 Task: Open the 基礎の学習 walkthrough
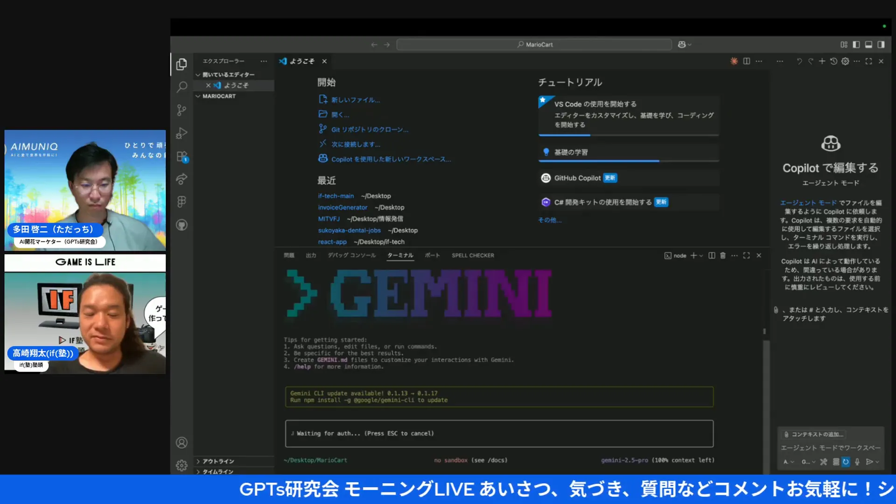point(628,152)
